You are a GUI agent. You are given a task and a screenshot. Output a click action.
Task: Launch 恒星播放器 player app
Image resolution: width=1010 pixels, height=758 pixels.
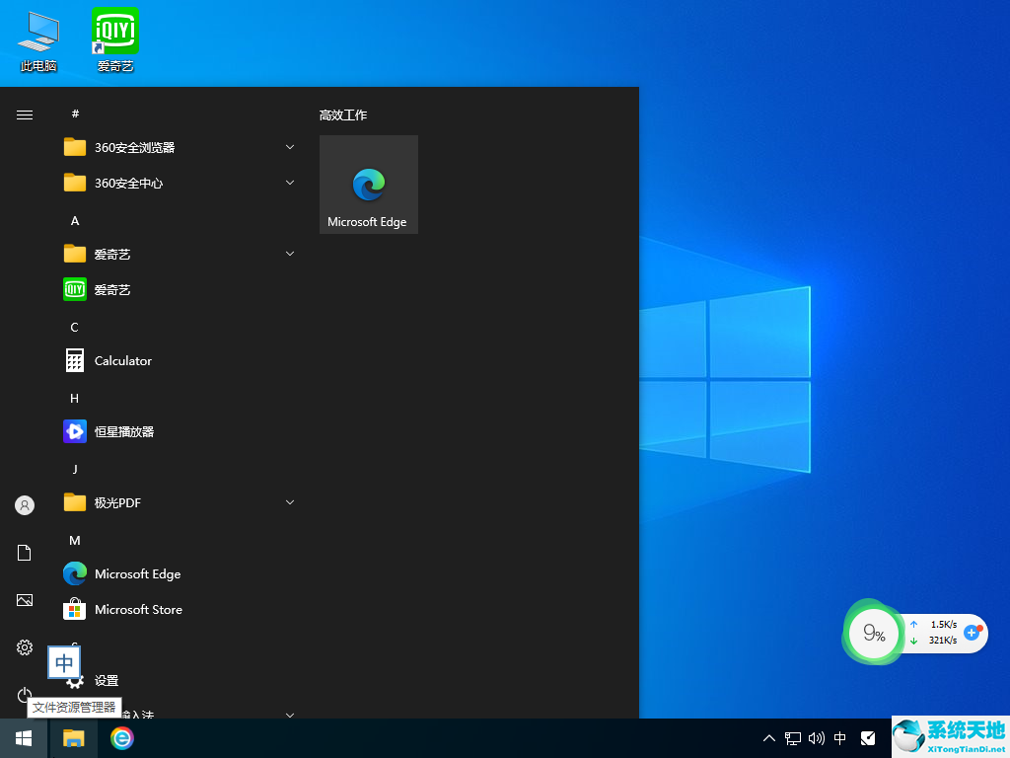(180, 431)
